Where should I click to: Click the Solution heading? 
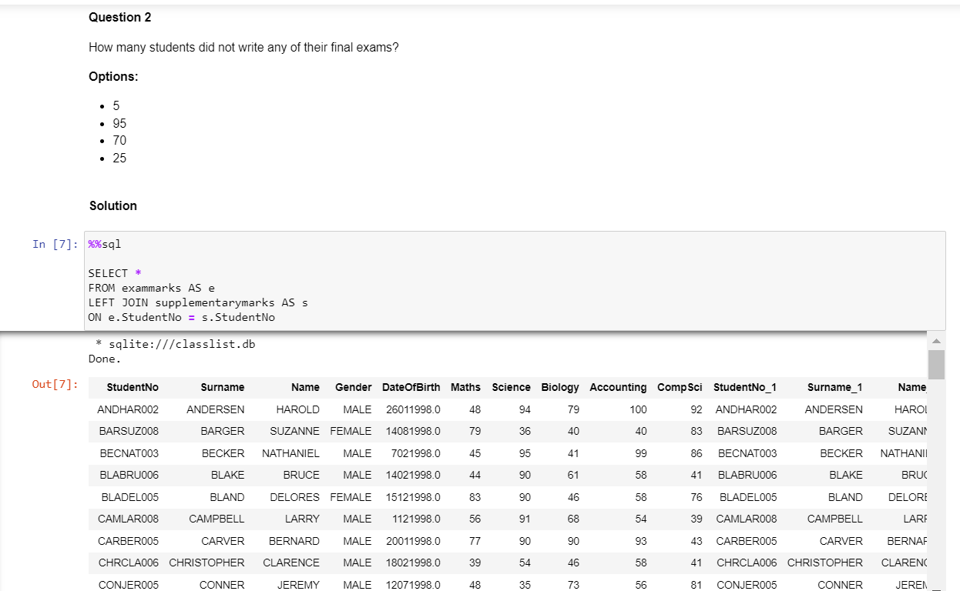coord(113,205)
